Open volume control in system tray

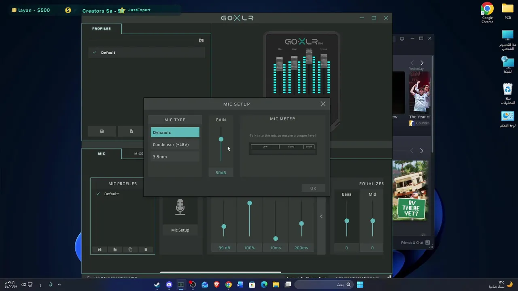coord(23,285)
